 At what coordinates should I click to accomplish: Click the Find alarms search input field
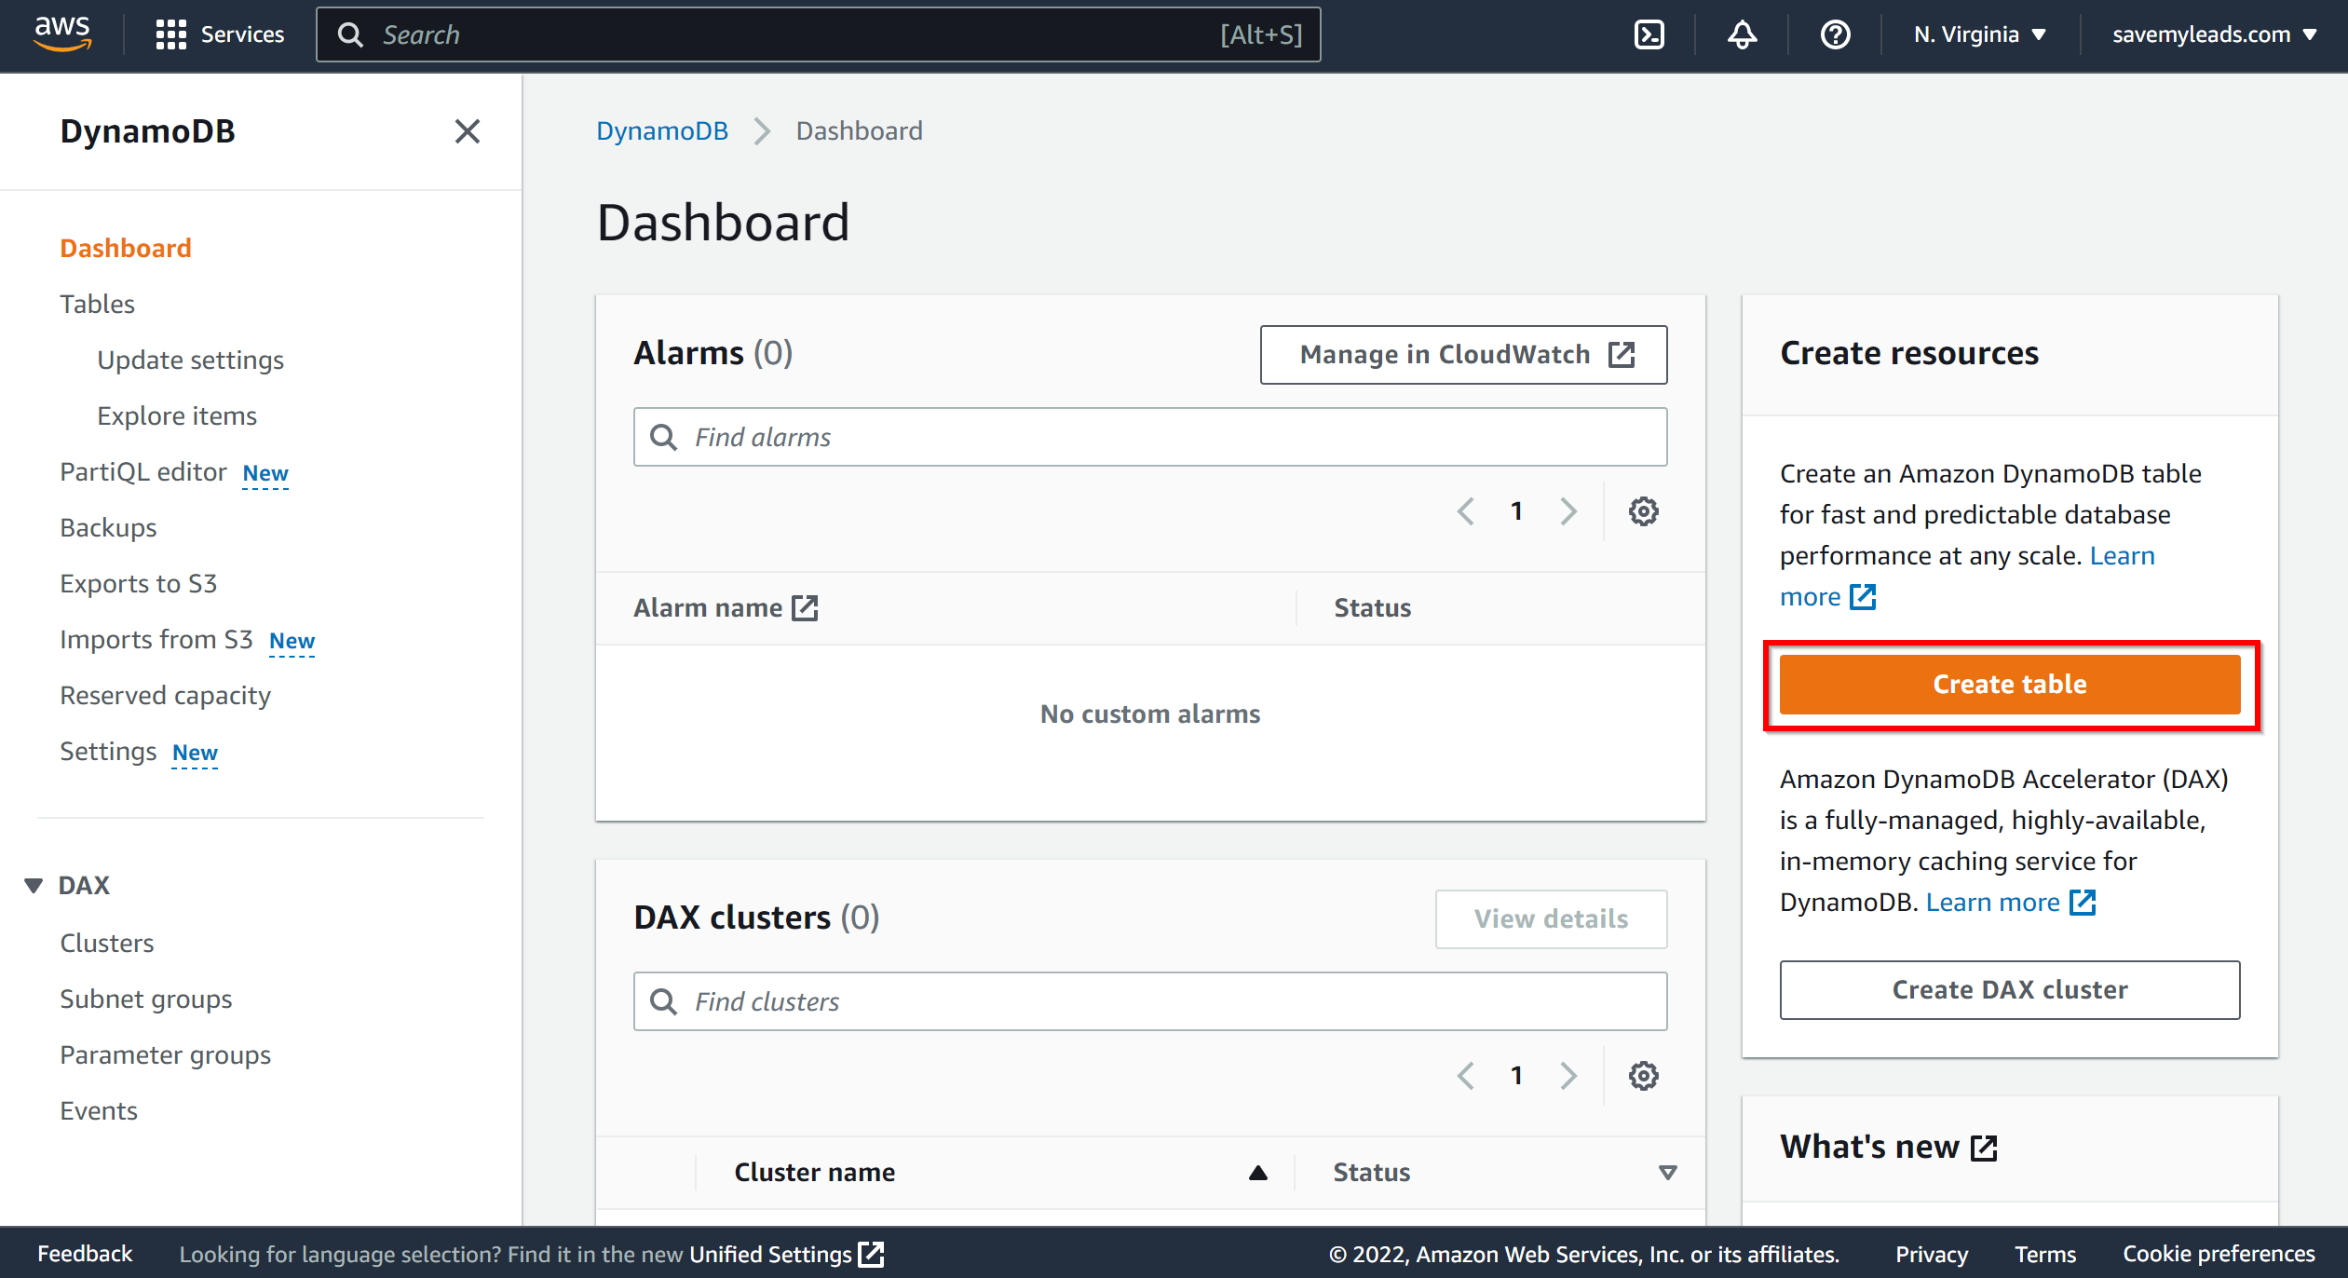point(1148,438)
